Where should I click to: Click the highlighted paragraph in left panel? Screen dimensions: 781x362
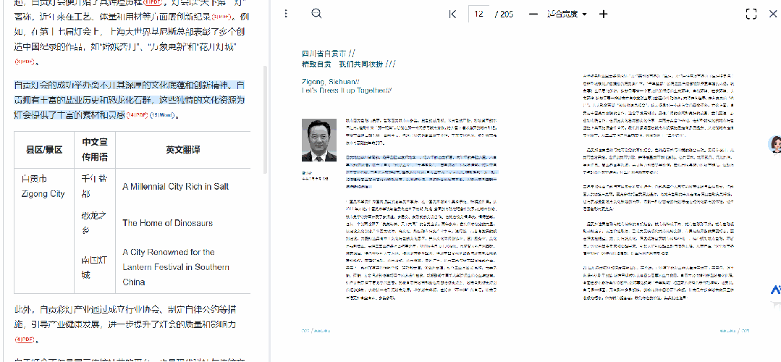(130, 100)
